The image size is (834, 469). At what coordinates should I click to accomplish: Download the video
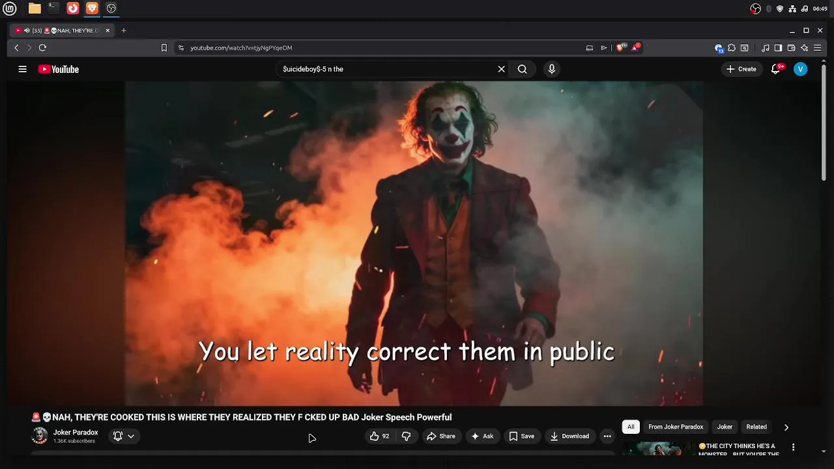[569, 436]
